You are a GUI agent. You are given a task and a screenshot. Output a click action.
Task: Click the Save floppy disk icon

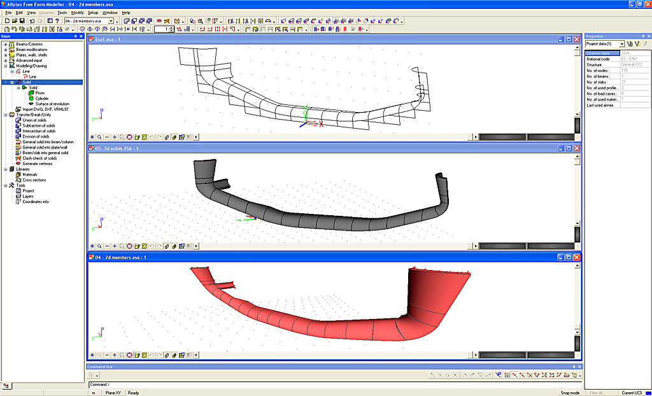click(x=22, y=21)
